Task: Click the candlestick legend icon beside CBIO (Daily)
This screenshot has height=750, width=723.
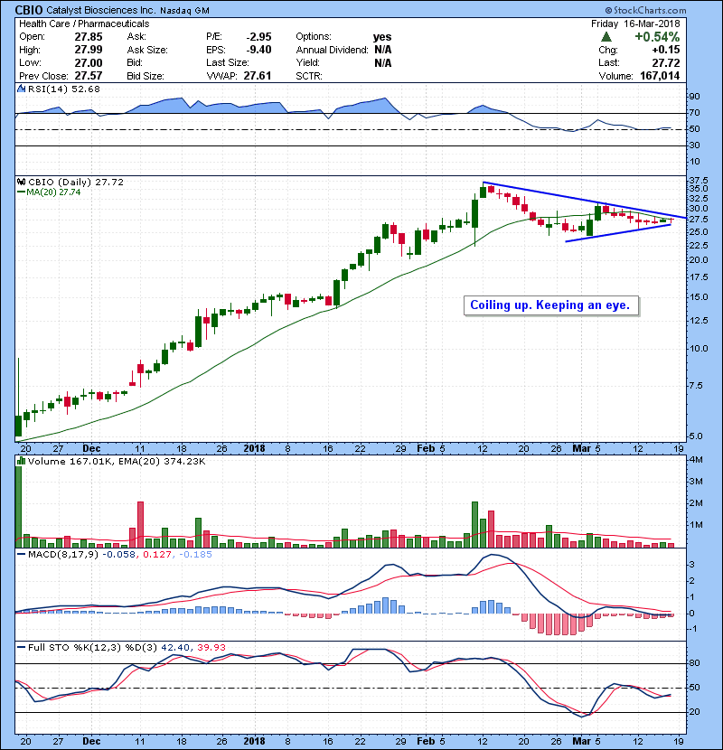Action: [x=21, y=183]
